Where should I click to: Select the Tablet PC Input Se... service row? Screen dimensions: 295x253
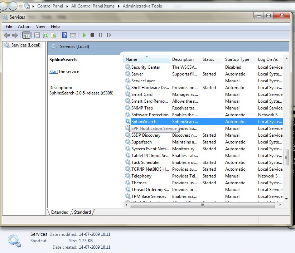tap(204, 155)
